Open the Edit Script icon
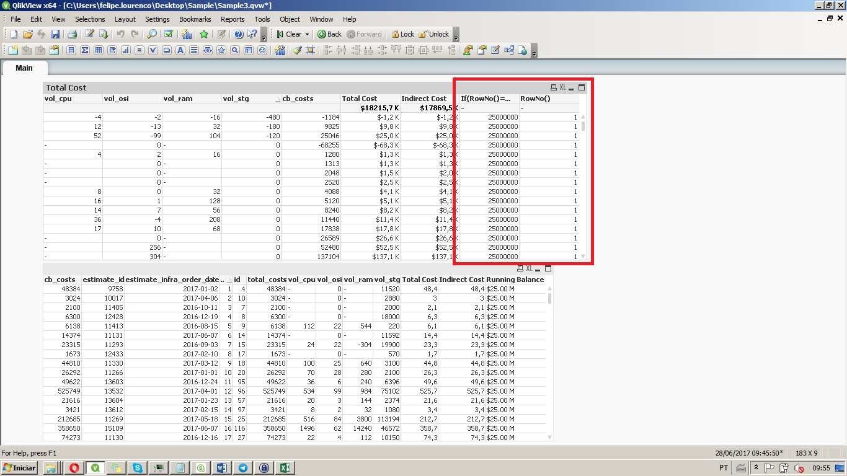847x476 pixels. [x=89, y=34]
